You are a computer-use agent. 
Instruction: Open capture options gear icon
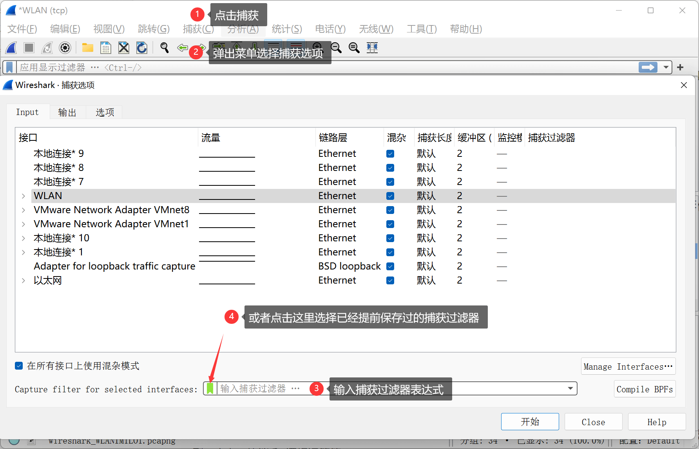65,48
